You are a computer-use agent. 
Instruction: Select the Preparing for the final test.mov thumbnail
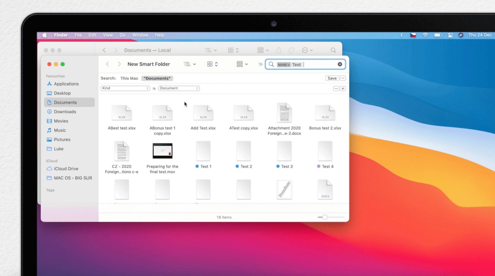(x=162, y=151)
